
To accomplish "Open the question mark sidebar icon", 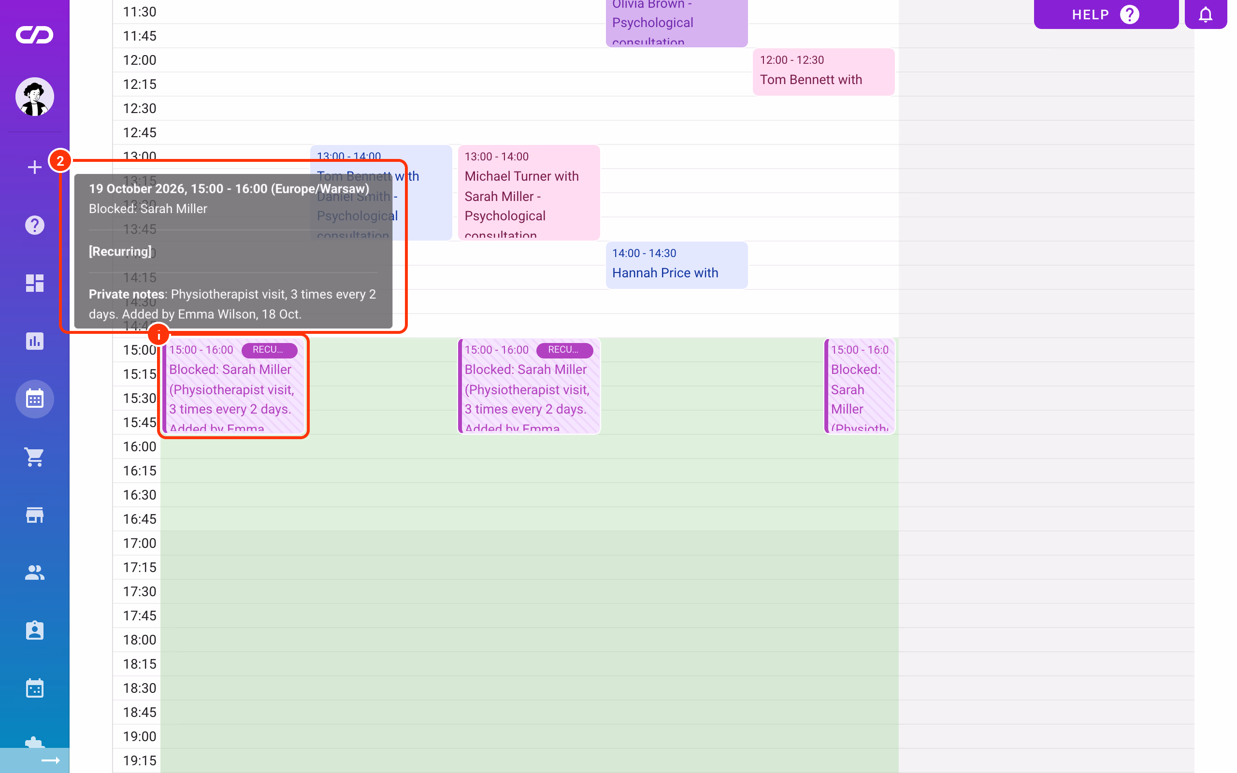I will pyautogui.click(x=34, y=225).
